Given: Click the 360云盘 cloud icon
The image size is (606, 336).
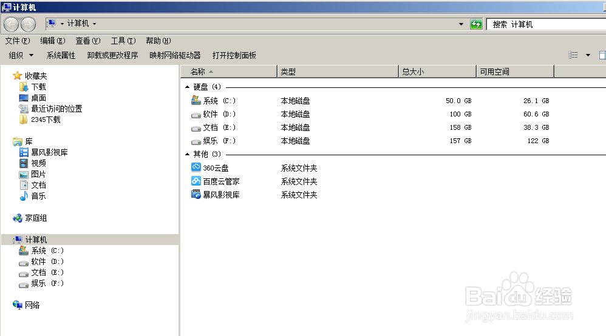Looking at the screenshot, I should point(196,167).
